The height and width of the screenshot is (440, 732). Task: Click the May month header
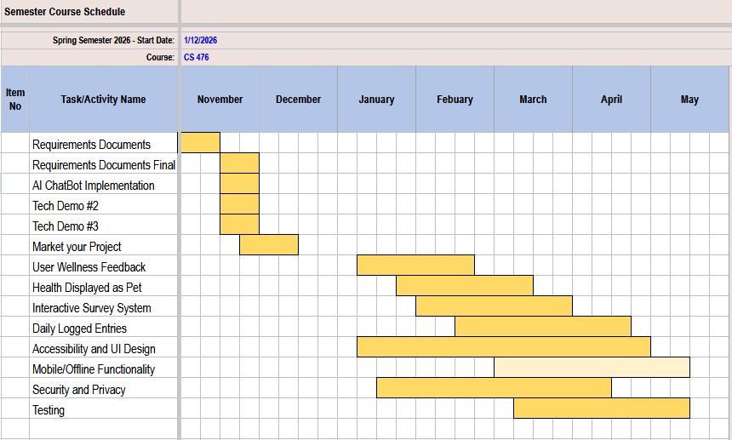[x=689, y=100]
